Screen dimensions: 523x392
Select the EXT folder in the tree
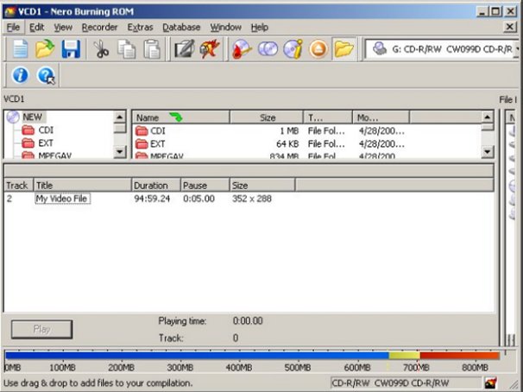[x=46, y=143]
